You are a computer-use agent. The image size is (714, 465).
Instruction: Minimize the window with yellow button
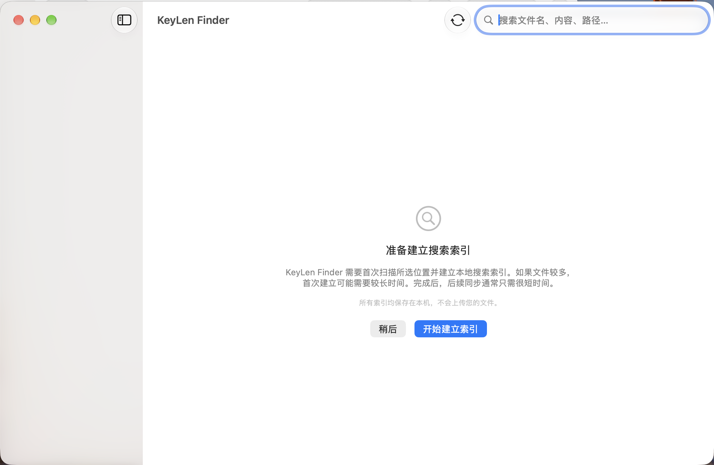point(35,20)
